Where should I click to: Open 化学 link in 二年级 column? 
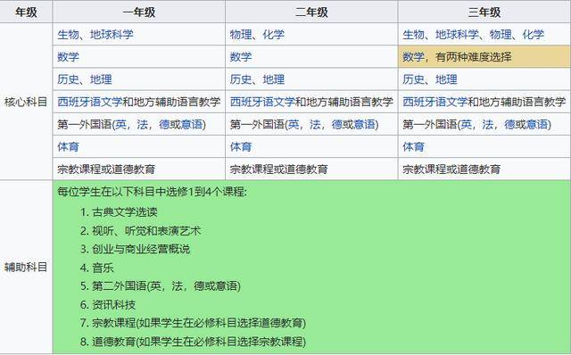pyautogui.click(x=274, y=35)
